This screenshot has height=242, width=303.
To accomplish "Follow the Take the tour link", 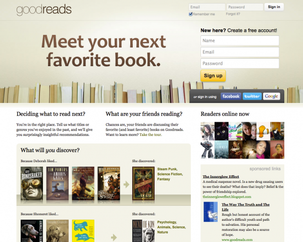I will click(150, 135).
